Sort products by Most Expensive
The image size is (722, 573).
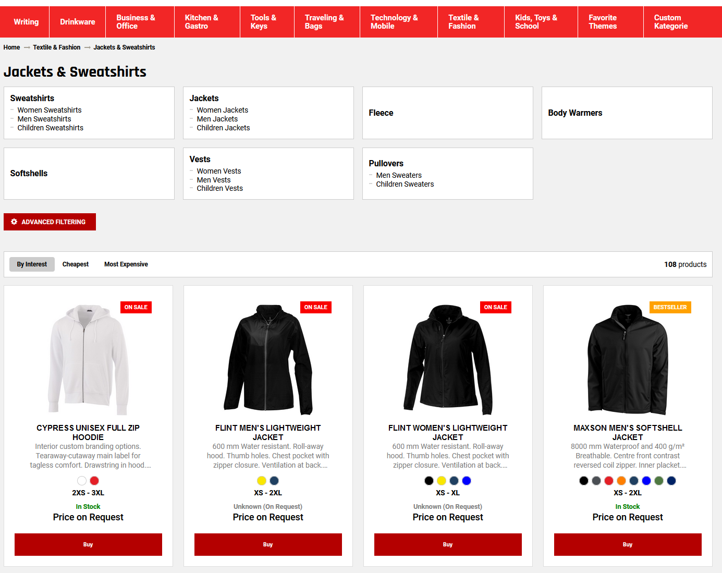126,264
